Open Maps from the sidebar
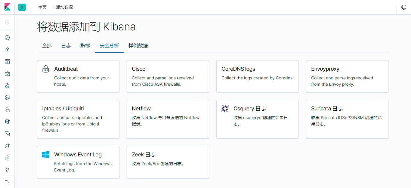 tap(8, 86)
